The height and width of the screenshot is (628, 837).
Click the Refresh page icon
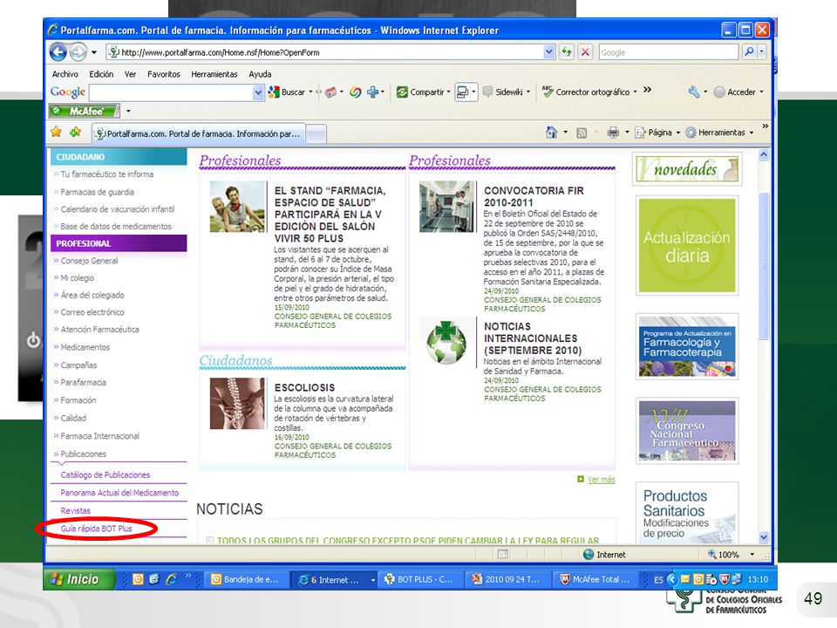pos(567,52)
